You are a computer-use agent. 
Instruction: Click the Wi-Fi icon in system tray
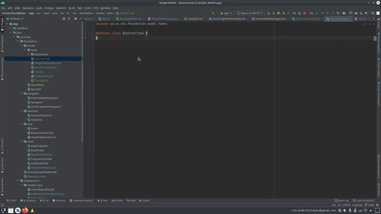(366, 210)
